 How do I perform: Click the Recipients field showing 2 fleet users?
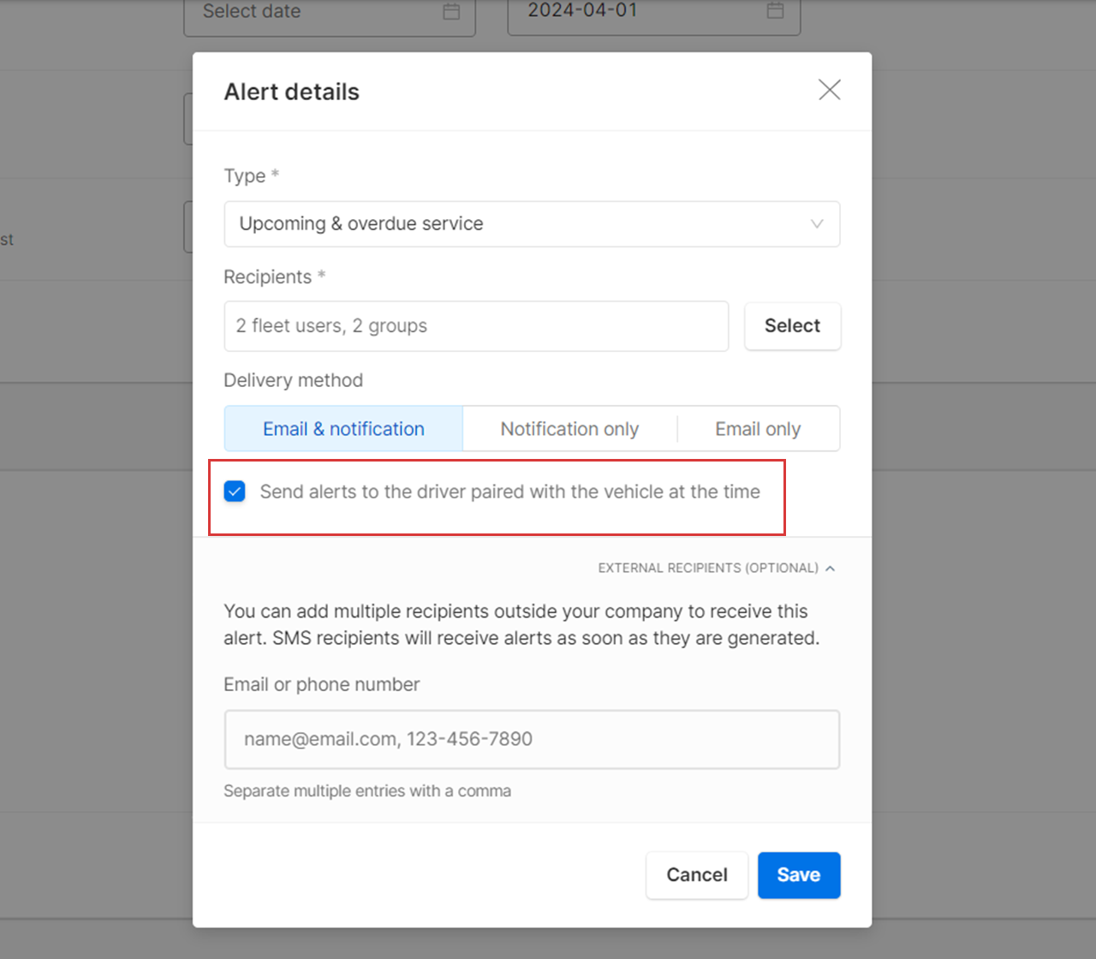click(x=476, y=326)
